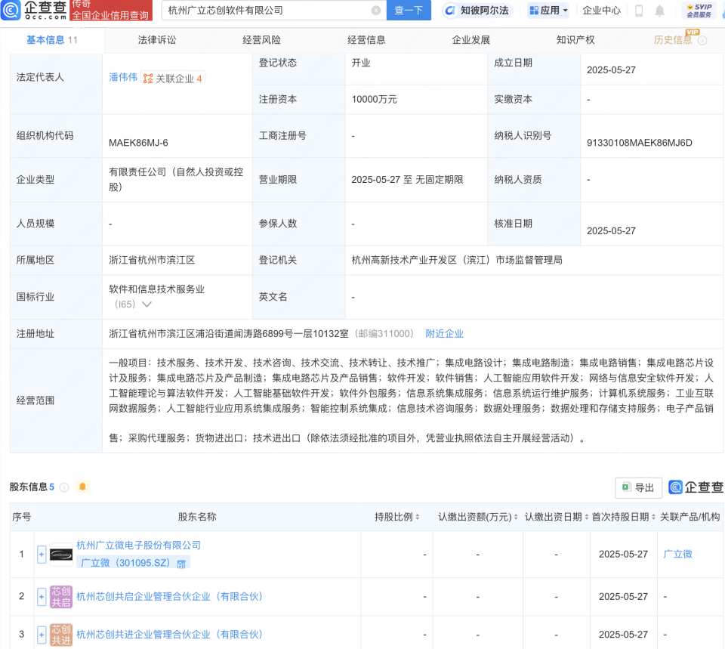Open 企业中心 link
This screenshot has width=725, height=649.
click(x=601, y=11)
